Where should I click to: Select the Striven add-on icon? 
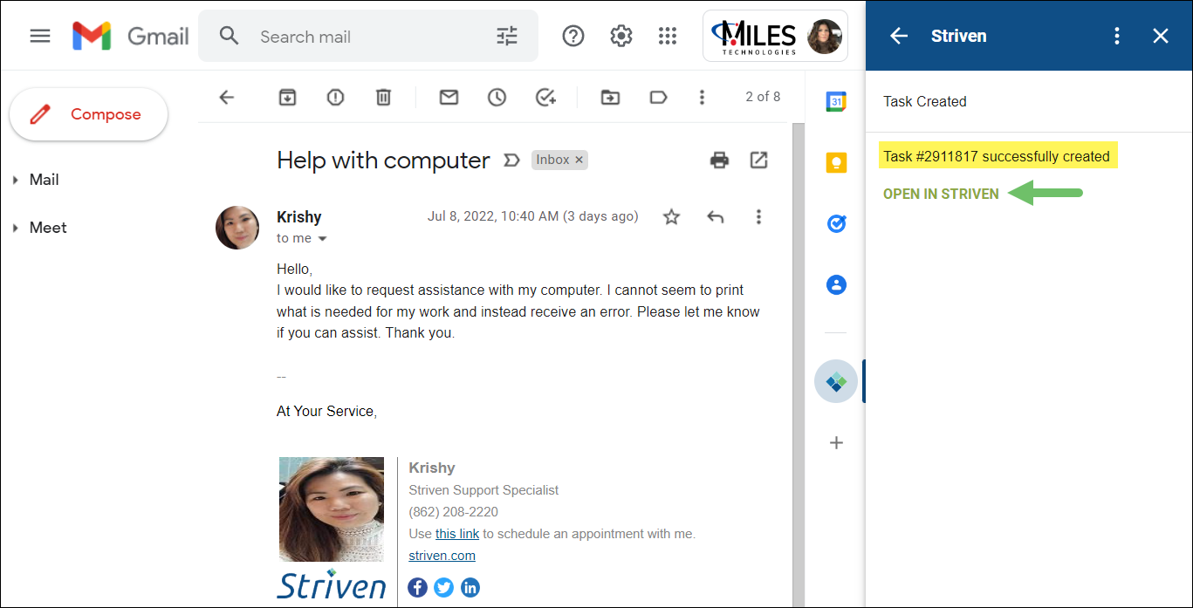(836, 381)
